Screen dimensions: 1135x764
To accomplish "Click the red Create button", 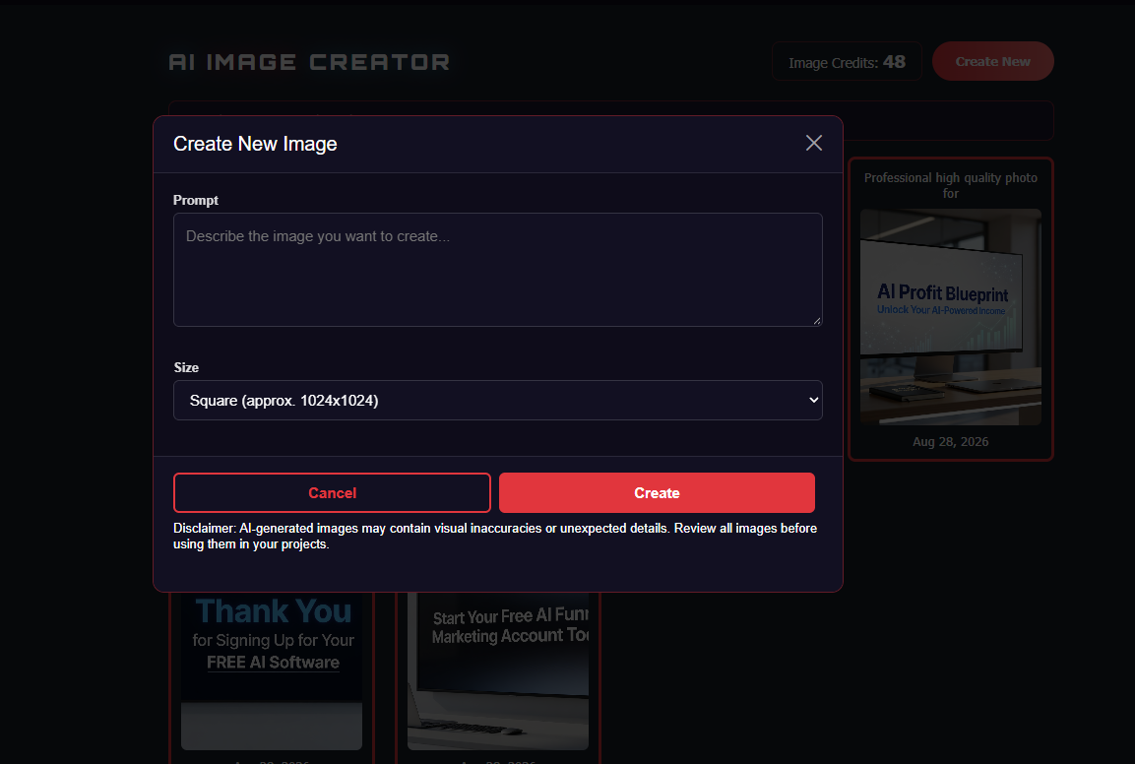I will 657,493.
